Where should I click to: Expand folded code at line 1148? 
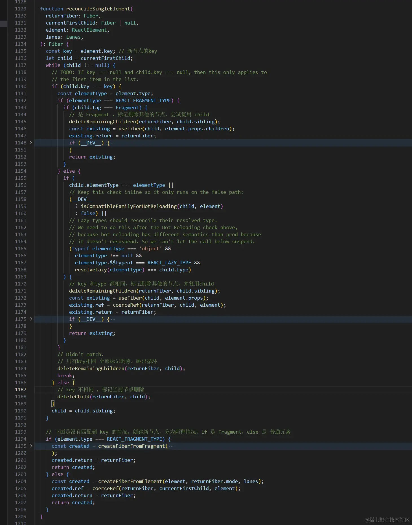tap(31, 143)
